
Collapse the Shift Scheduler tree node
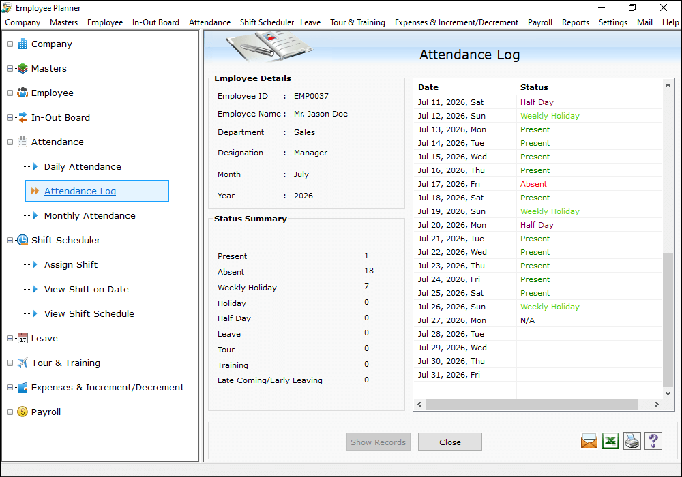pos(10,241)
